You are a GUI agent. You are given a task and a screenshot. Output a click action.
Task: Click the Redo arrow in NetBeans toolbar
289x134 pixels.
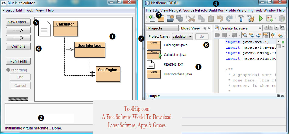coord(229,19)
